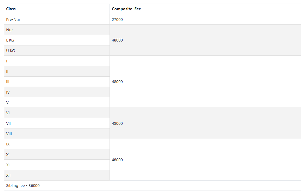This screenshot has width=304, height=196.
Task: Click the class X cell
Action: (57, 154)
